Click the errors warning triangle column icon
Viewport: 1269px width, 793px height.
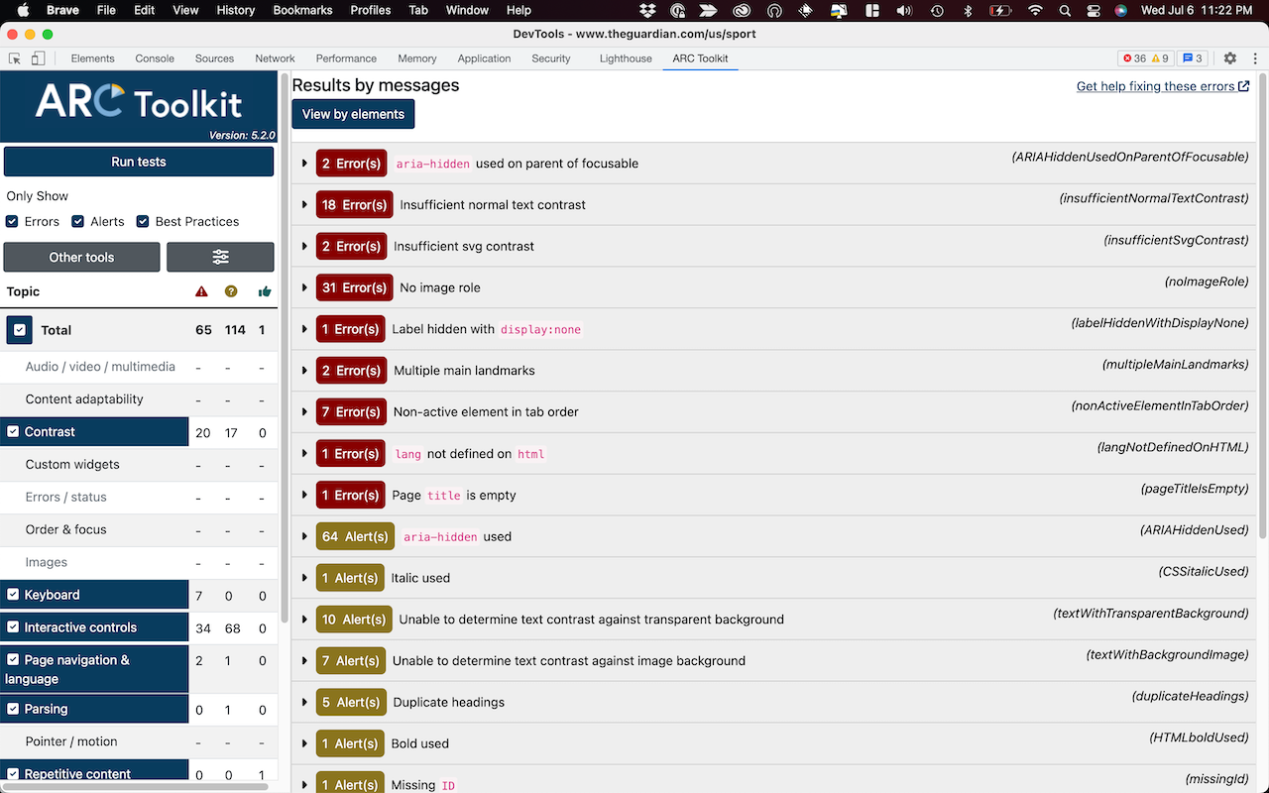pyautogui.click(x=201, y=291)
